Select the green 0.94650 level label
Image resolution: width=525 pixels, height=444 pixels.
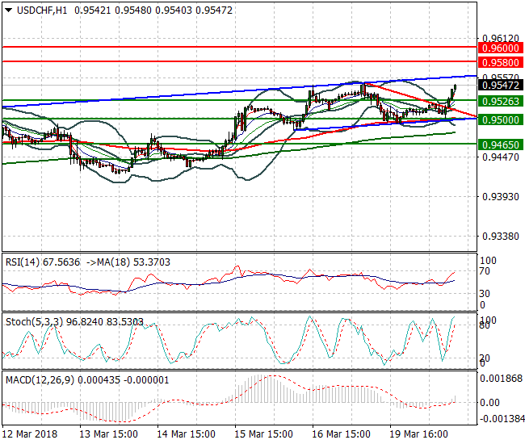(x=501, y=145)
